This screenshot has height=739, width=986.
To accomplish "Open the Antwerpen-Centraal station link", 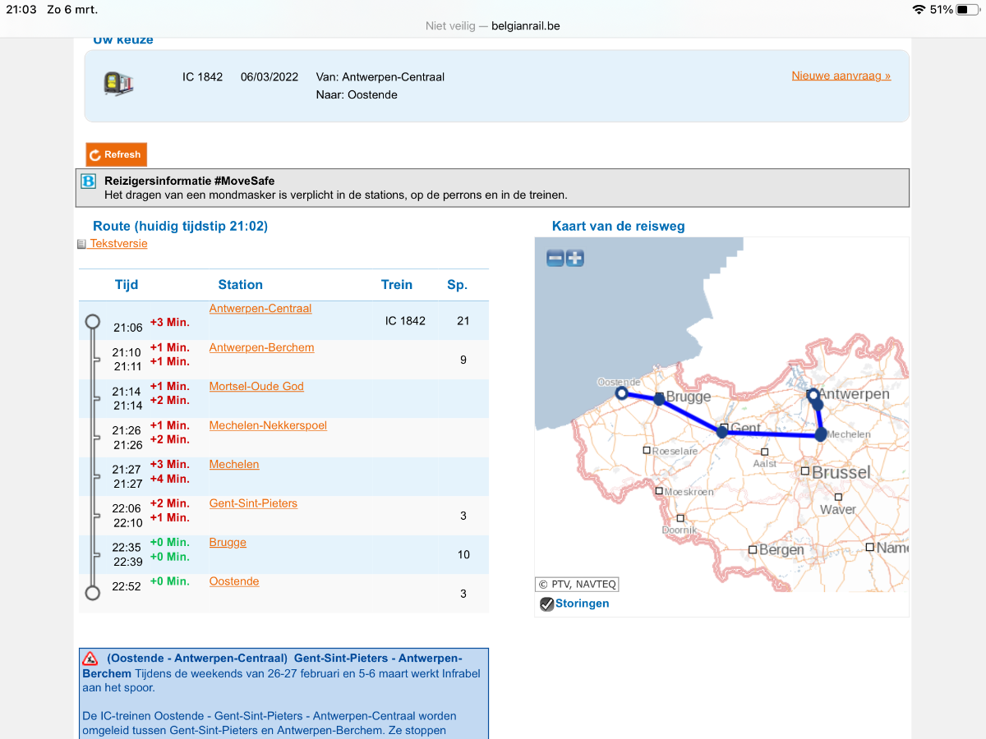I will pos(260,309).
